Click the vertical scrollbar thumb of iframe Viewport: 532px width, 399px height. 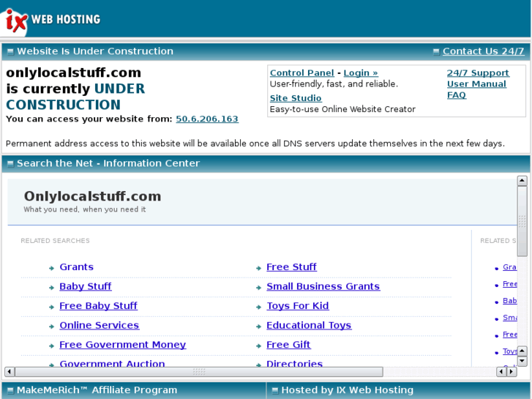pyautogui.click(x=522, y=220)
